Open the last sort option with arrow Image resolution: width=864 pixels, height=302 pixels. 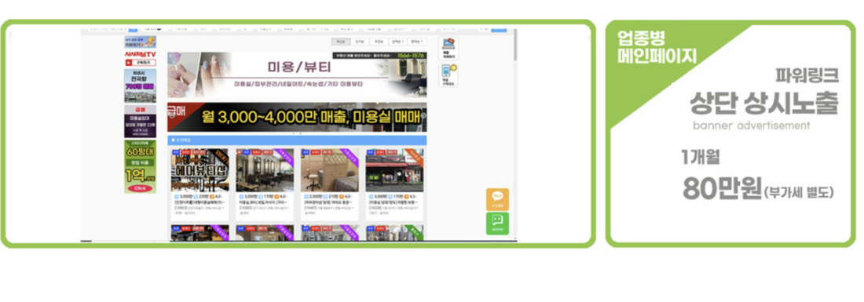[x=416, y=42]
